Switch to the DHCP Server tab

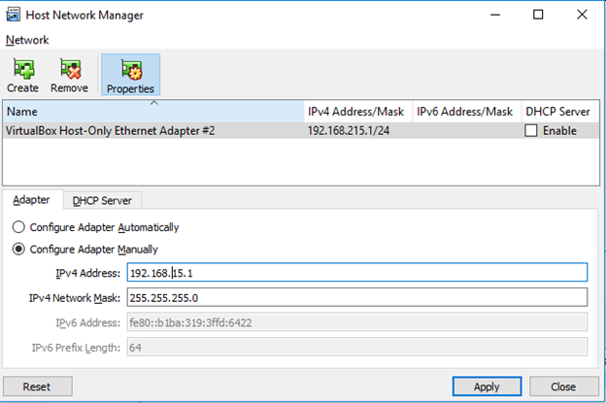[103, 200]
